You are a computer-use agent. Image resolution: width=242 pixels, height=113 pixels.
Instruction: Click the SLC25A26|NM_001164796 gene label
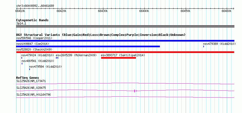click(x=33, y=95)
